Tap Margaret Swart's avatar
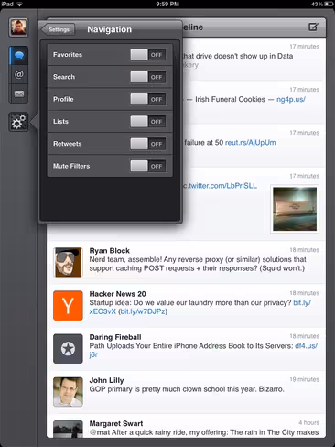 pos(68,429)
